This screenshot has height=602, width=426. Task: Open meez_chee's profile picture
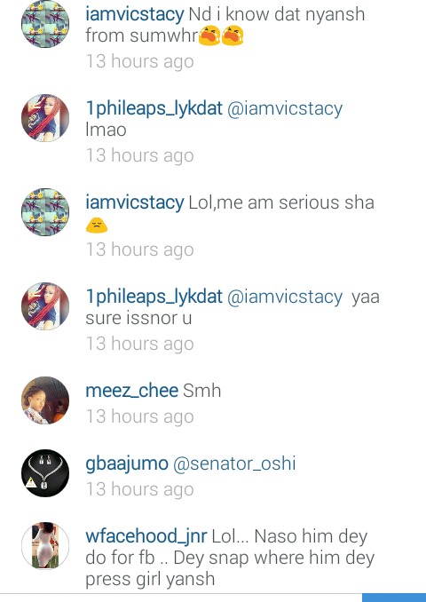(45, 400)
